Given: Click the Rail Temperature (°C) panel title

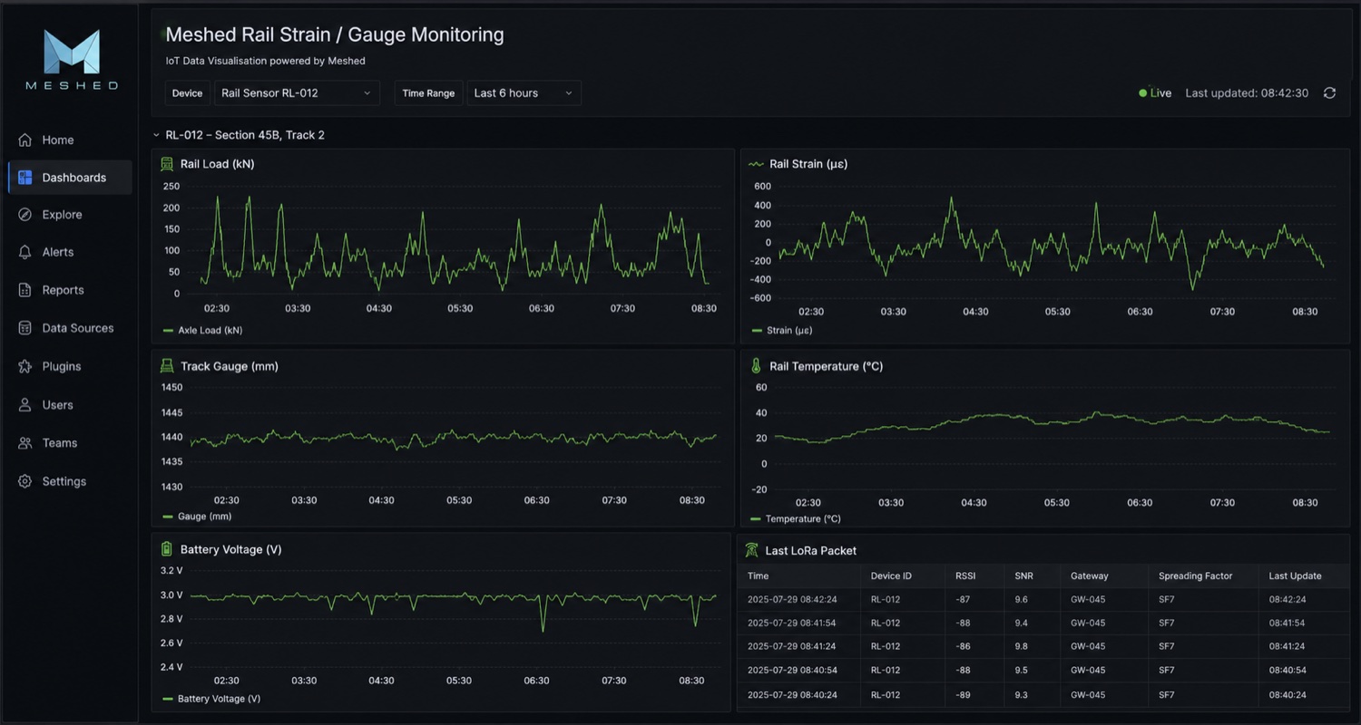Looking at the screenshot, I should pyautogui.click(x=827, y=366).
